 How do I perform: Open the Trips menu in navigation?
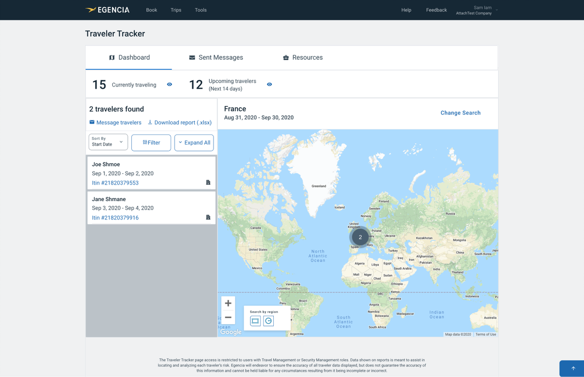[x=176, y=10]
